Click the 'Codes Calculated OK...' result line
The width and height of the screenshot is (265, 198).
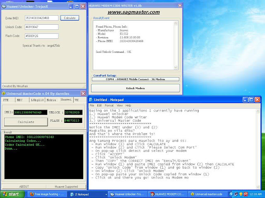(24, 145)
